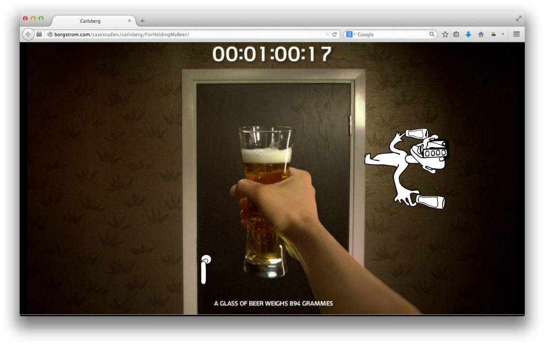Screen dimensions: 544x344
Task: Click the Google magnifier to search
Action: click(432, 34)
